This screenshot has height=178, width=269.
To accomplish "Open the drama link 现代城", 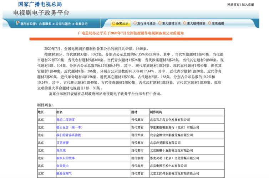I will click(61, 151).
